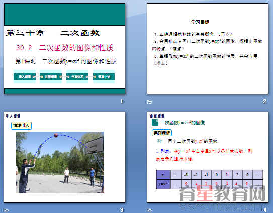273x213 pixels.
Task: Click slide number 2 label
Action: coord(265,101)
